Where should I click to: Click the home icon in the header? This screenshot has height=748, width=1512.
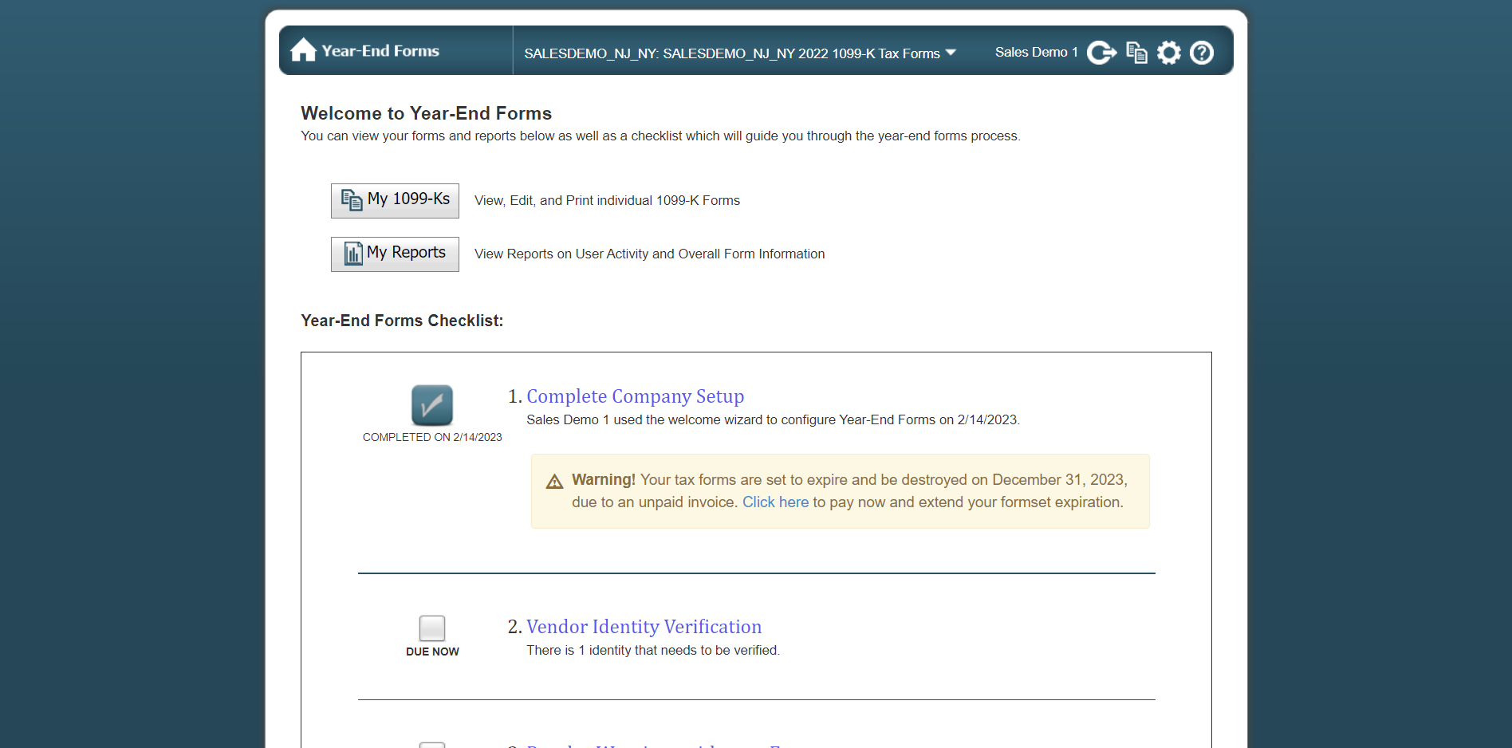303,51
